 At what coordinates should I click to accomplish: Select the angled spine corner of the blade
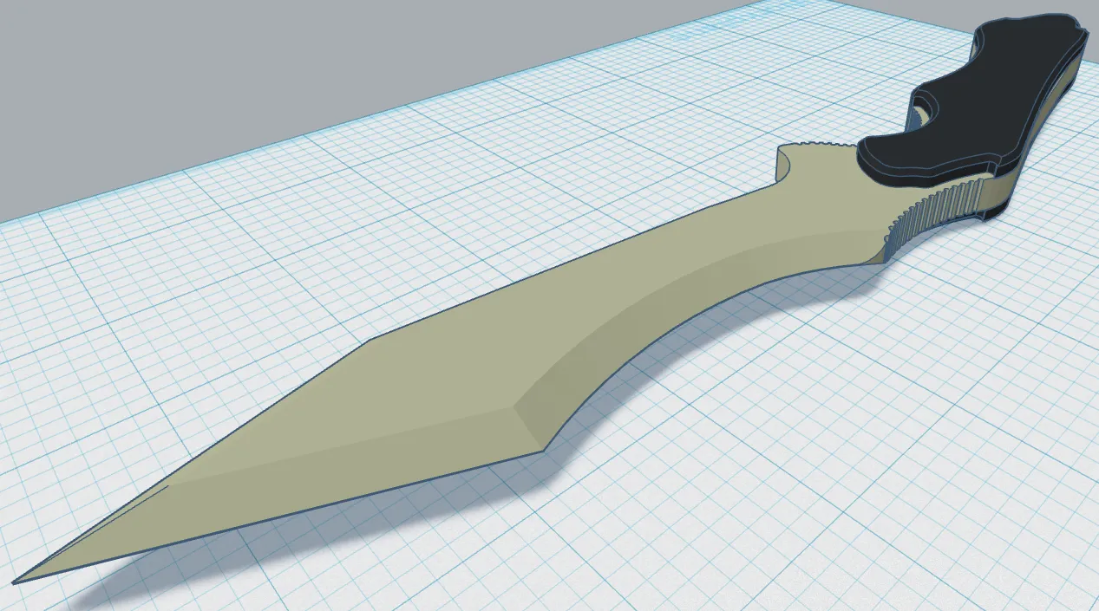pos(371,341)
